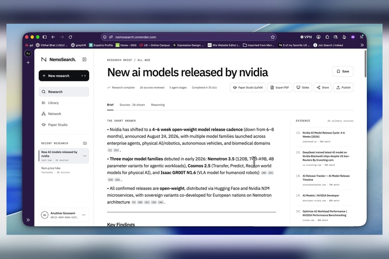The width and height of the screenshot is (389, 259).
Task: Open evidence 'AI Release Tracker' source
Action: tap(324, 180)
